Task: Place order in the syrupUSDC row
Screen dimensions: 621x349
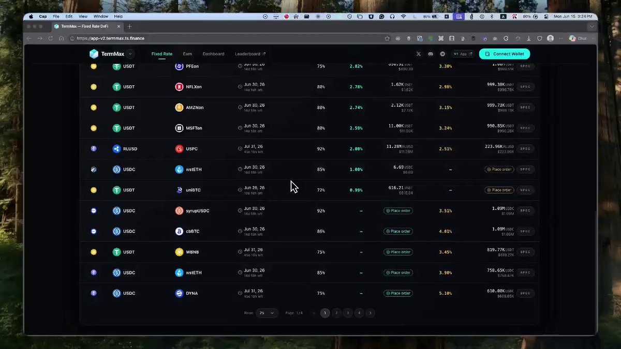Action: coord(398,211)
